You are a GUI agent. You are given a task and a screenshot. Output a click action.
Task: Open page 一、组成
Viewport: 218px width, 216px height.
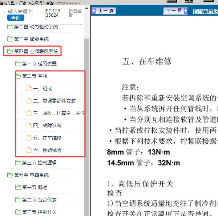coord(43,88)
